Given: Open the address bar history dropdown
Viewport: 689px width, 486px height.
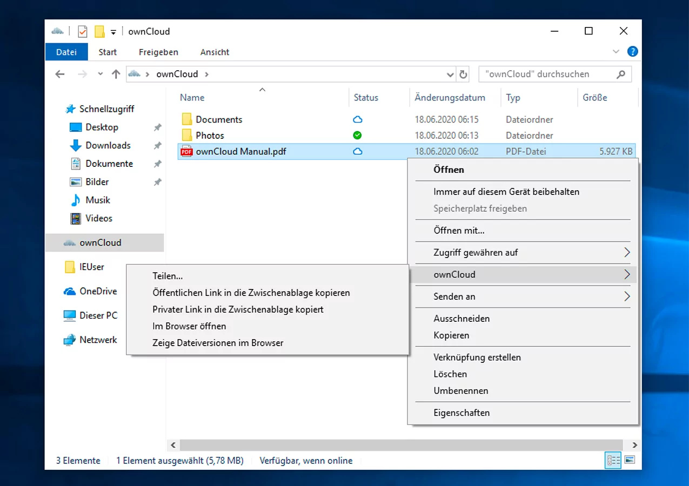Looking at the screenshot, I should (451, 75).
